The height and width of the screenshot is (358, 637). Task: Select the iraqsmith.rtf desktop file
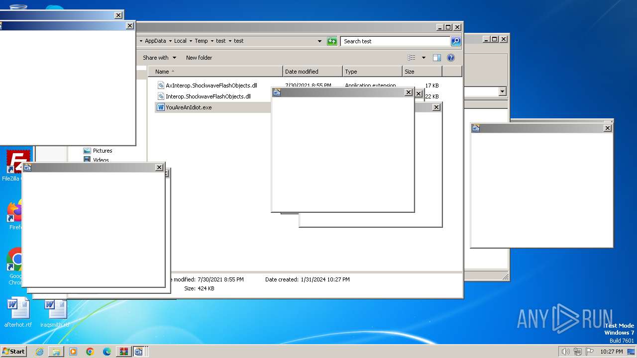[55, 313]
